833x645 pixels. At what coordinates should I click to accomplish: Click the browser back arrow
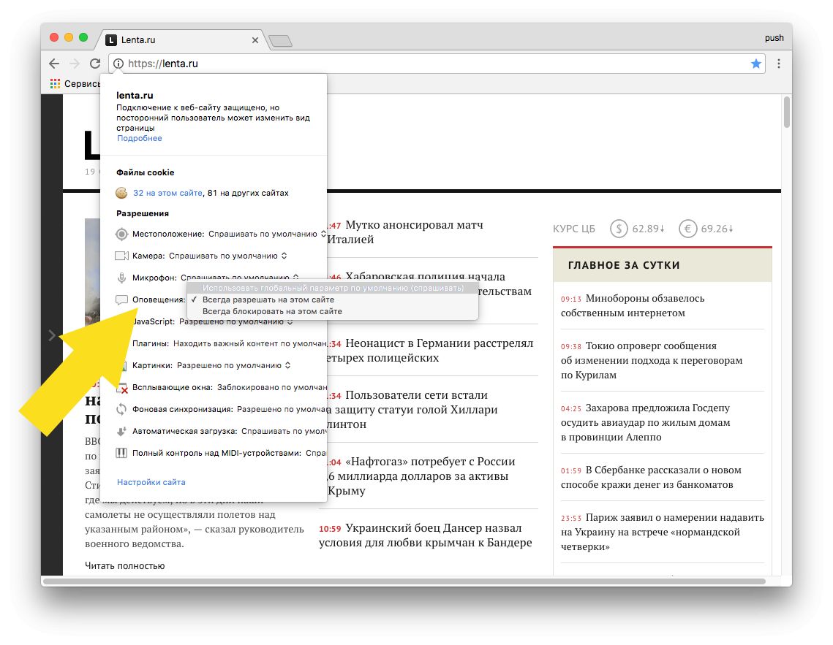coord(54,64)
